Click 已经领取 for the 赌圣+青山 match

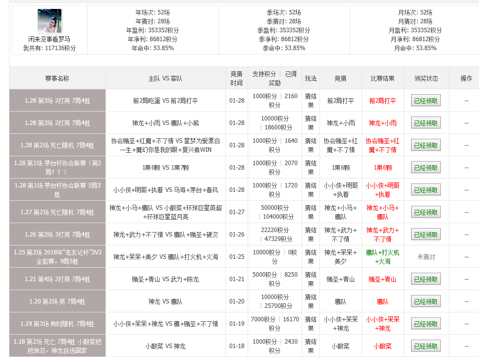426,279
